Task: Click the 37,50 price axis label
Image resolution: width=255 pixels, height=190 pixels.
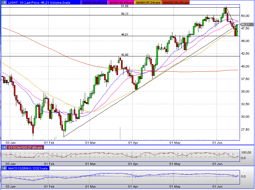Action: tap(245, 79)
